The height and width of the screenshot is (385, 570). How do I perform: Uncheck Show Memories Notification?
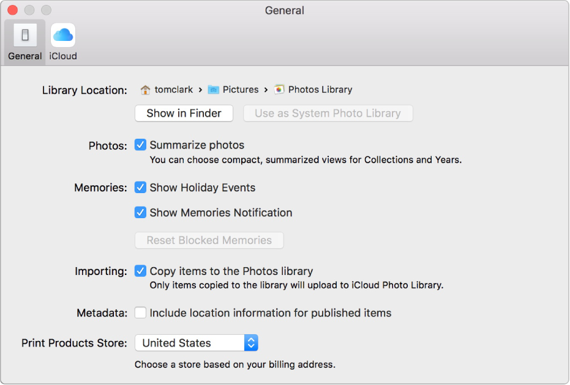[x=140, y=212]
